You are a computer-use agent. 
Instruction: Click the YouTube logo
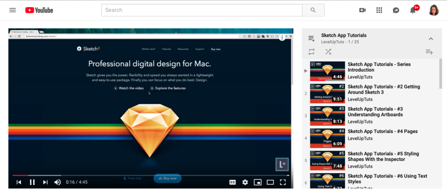pos(39,10)
